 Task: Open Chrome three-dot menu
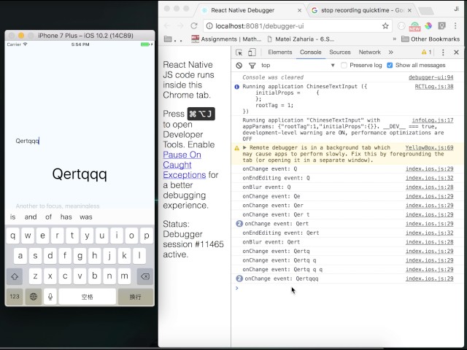click(x=455, y=26)
